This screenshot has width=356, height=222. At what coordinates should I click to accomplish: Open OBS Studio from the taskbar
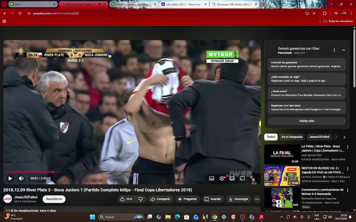pyautogui.click(x=243, y=217)
